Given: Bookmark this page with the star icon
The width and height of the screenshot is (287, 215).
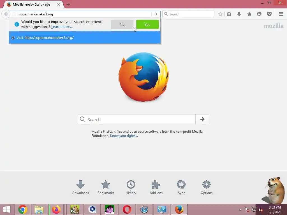Looking at the screenshot, I should coord(220,14).
